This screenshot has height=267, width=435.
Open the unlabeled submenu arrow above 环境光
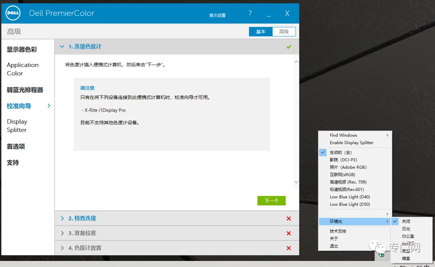click(x=387, y=214)
